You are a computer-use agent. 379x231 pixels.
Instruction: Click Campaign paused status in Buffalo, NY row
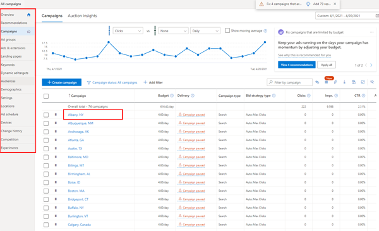click(x=194, y=208)
